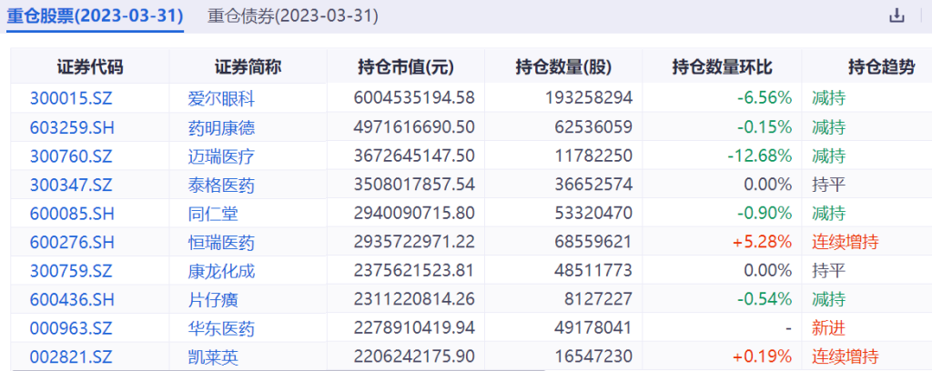Select market value 4971616690.50 cell
Screen dimensions: 932x371
(x=414, y=127)
